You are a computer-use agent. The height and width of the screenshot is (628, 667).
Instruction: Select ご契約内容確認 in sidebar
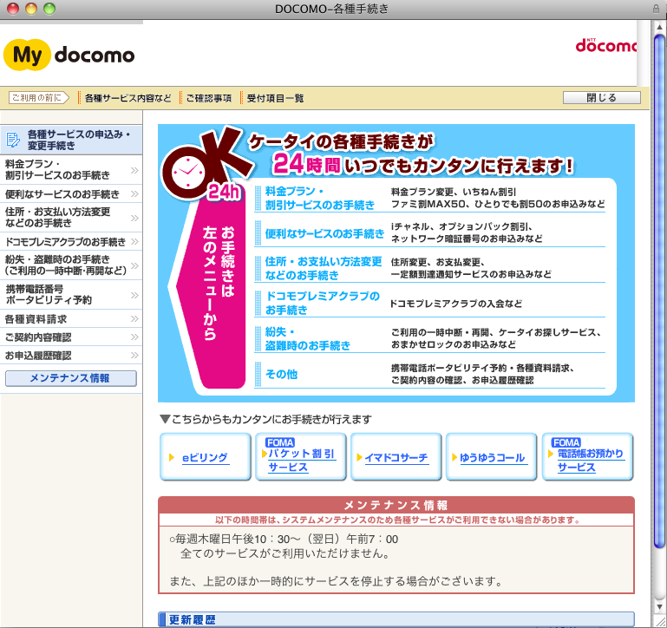click(x=71, y=337)
